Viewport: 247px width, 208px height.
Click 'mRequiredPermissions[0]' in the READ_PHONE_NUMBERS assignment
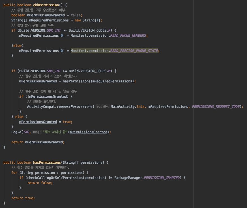42,36
